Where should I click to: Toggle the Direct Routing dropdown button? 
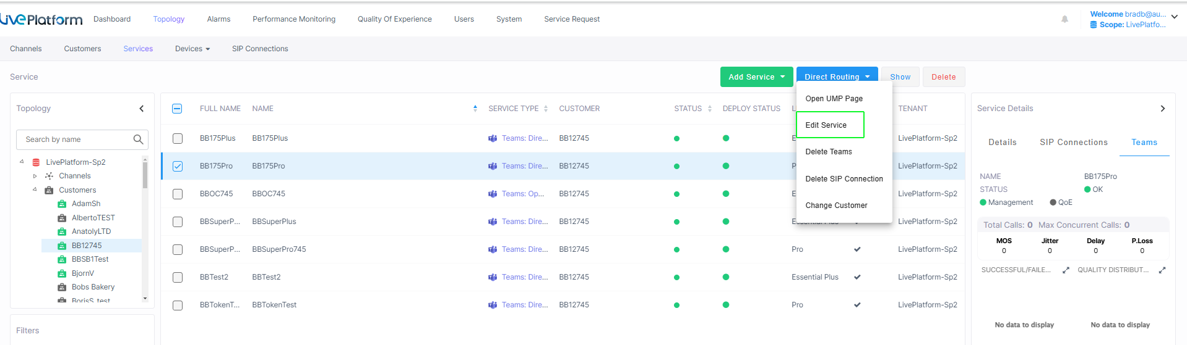point(837,77)
